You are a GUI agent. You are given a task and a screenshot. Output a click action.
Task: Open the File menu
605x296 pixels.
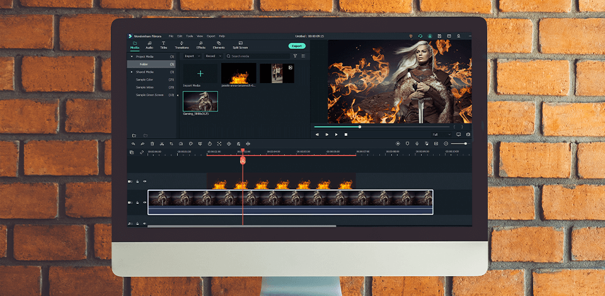pyautogui.click(x=171, y=36)
